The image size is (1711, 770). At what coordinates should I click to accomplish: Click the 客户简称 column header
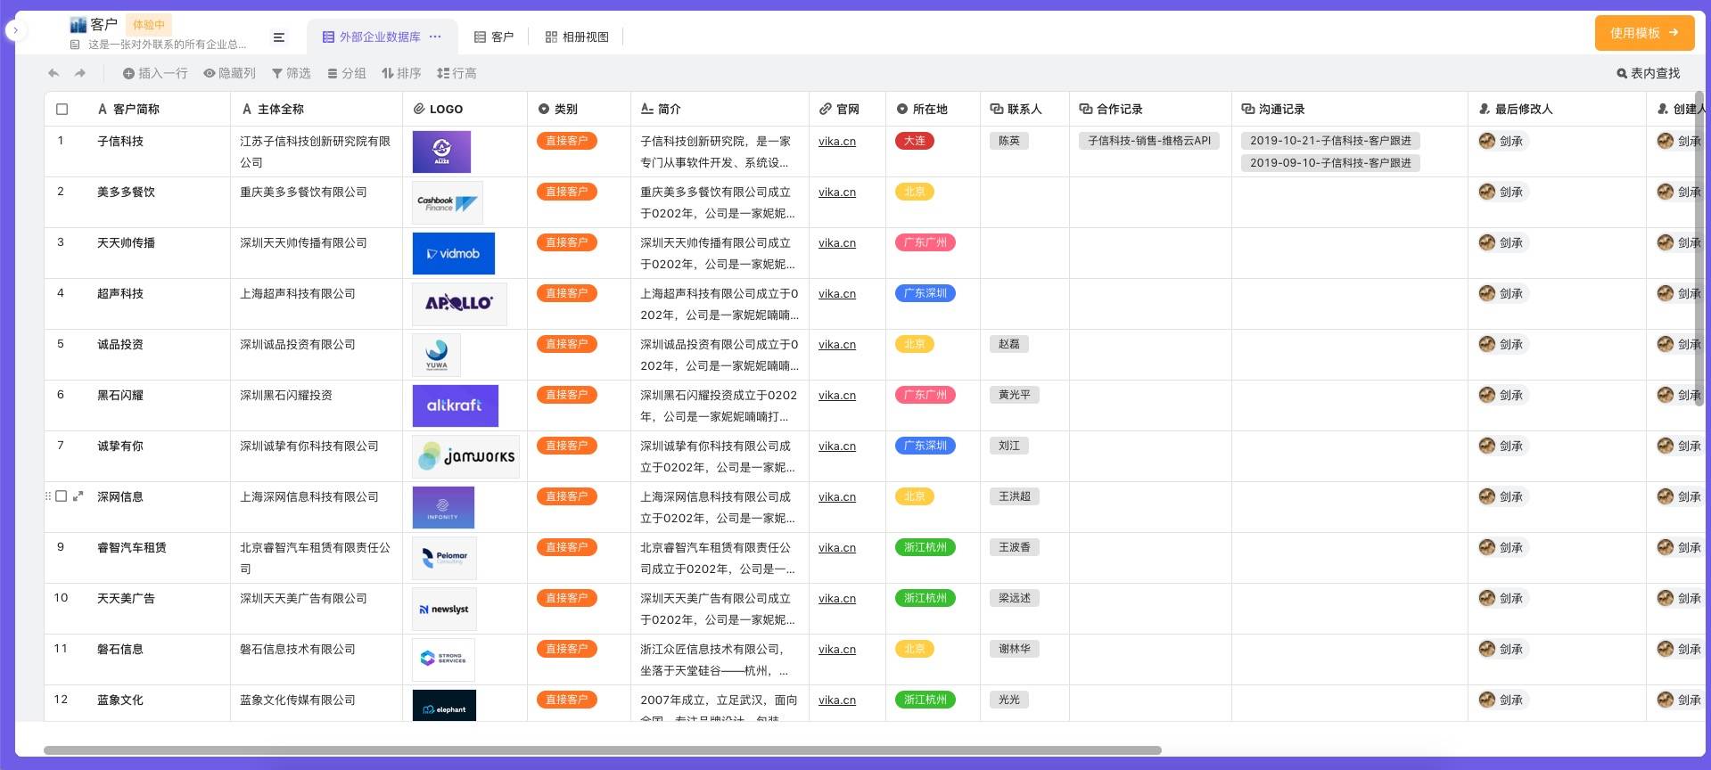(136, 109)
